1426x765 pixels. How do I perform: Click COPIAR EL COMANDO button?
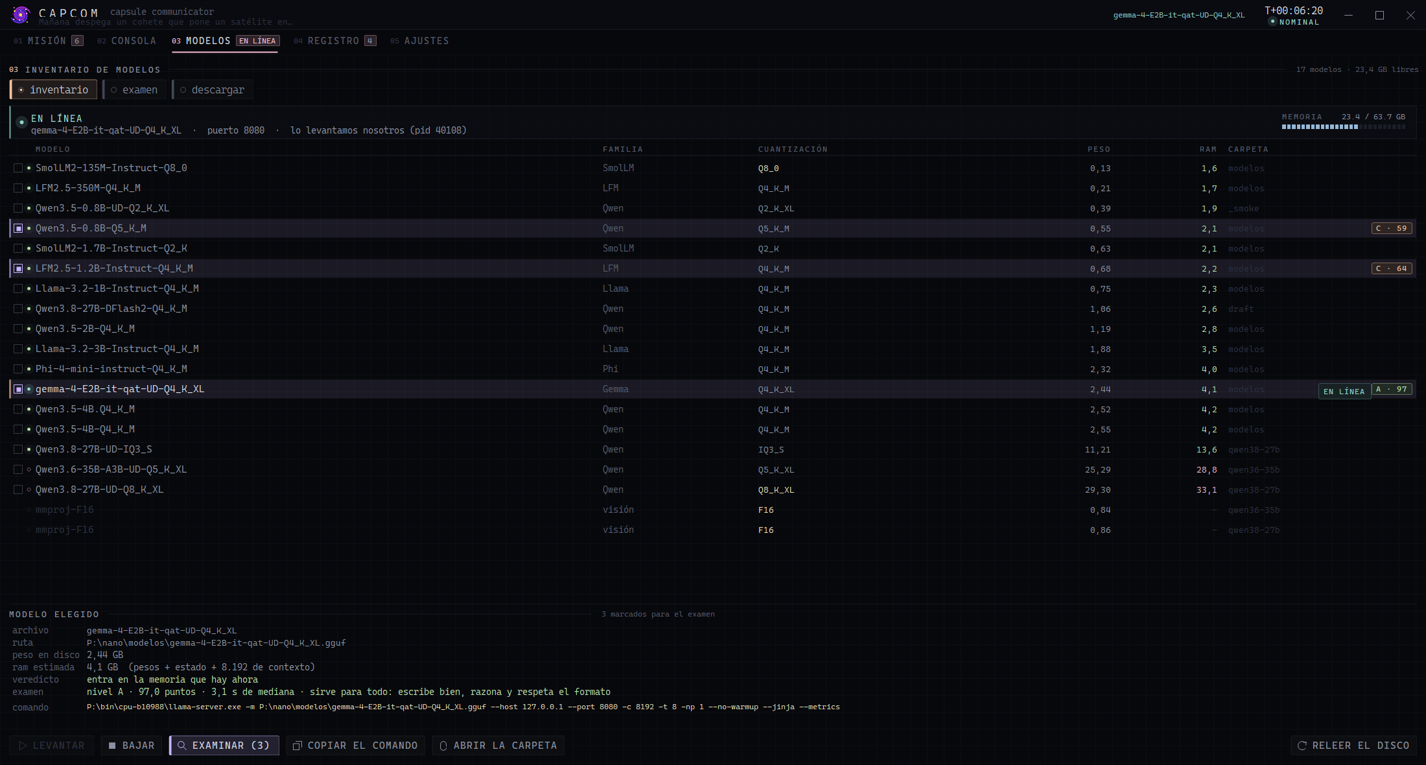[355, 746]
